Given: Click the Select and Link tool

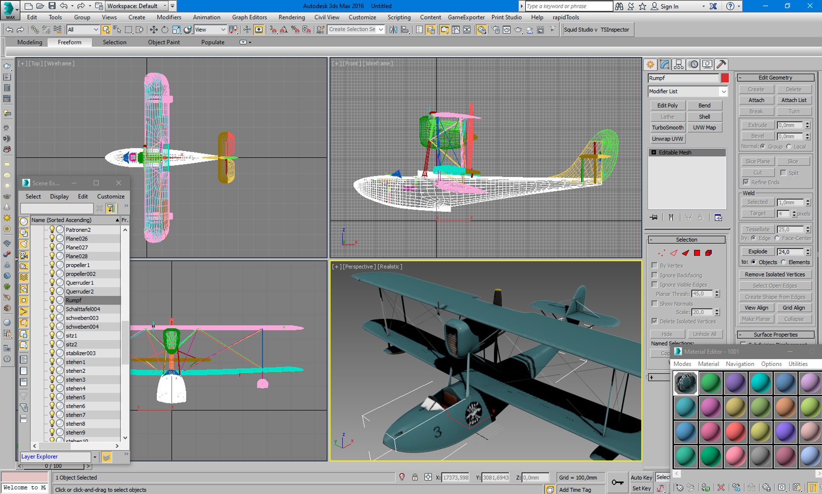Looking at the screenshot, I should [x=35, y=30].
